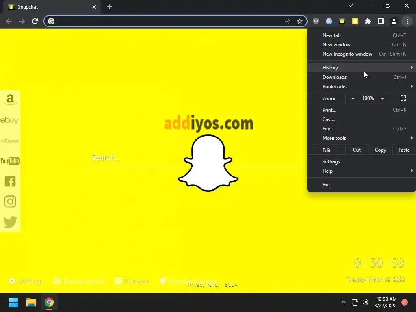Decrease zoom with the minus button
The height and width of the screenshot is (312, 416).
pos(353,98)
